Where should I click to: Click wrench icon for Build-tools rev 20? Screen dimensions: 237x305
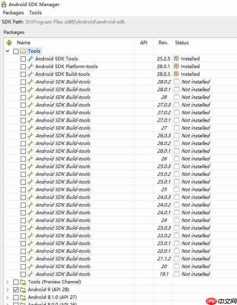30,266
